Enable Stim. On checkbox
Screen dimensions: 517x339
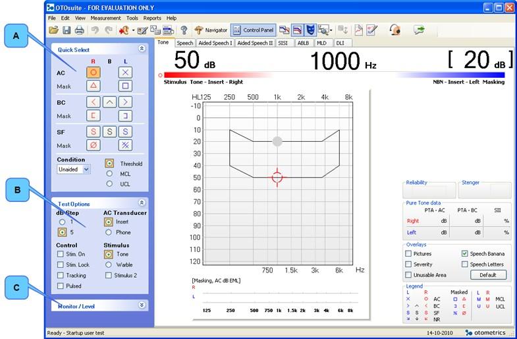click(61, 254)
